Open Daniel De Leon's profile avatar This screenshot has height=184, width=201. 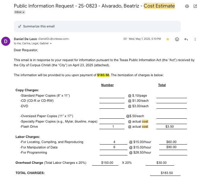6,41
